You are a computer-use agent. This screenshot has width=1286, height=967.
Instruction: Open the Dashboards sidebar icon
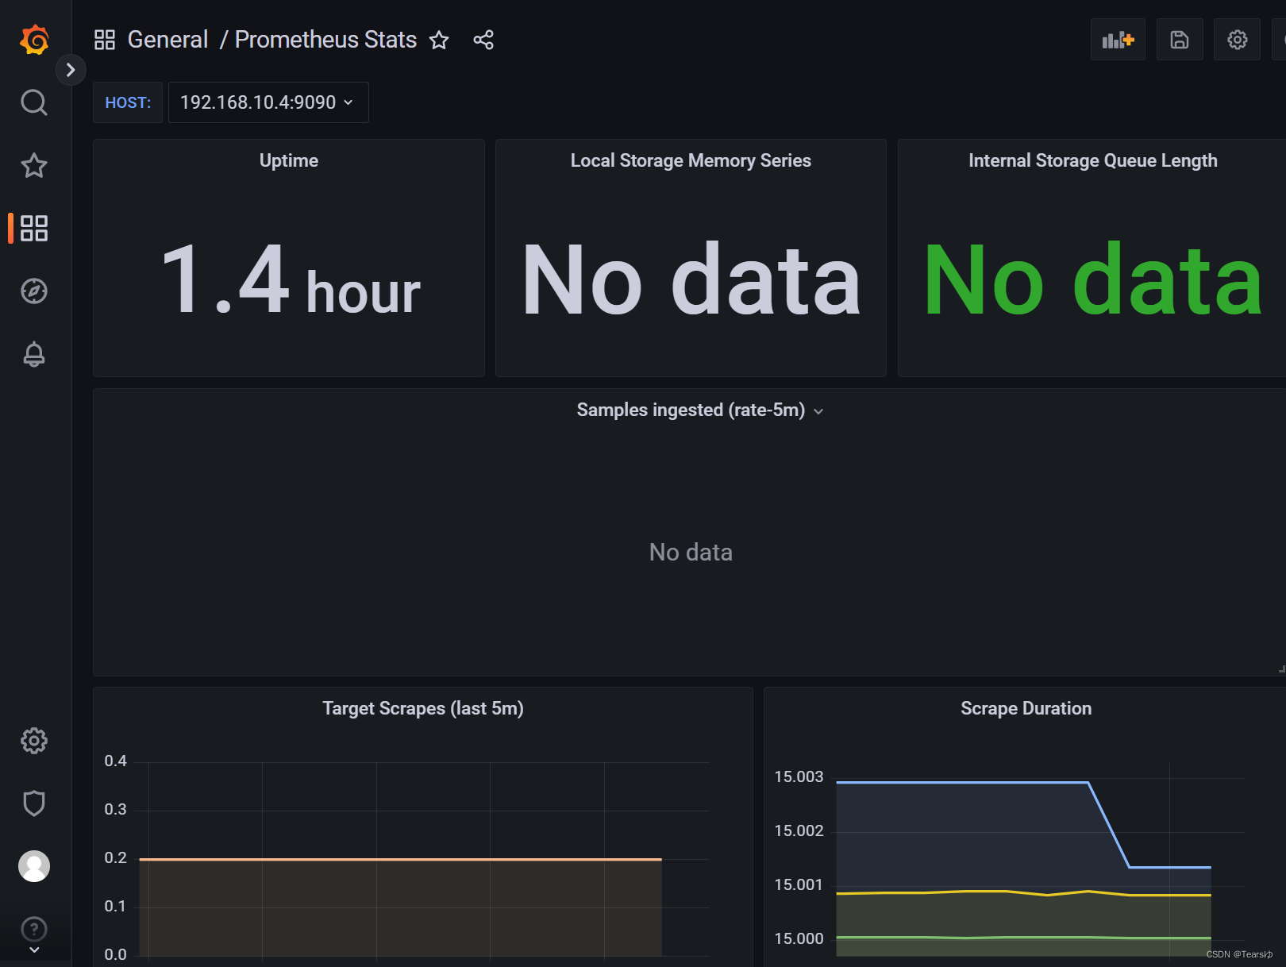point(34,228)
